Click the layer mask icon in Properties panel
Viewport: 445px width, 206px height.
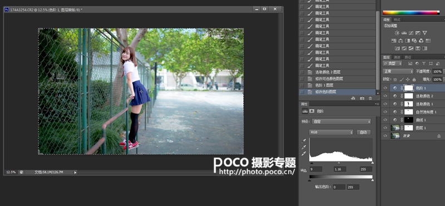point(311,112)
